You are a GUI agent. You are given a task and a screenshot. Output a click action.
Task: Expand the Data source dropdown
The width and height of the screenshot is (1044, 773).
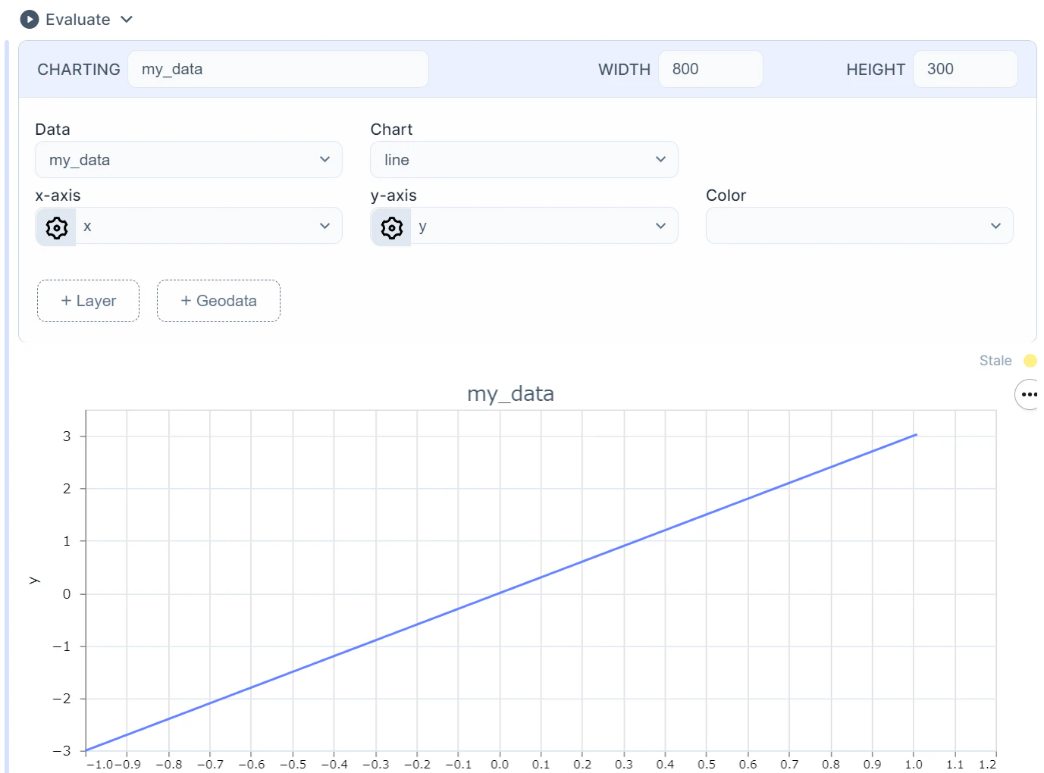click(x=189, y=160)
